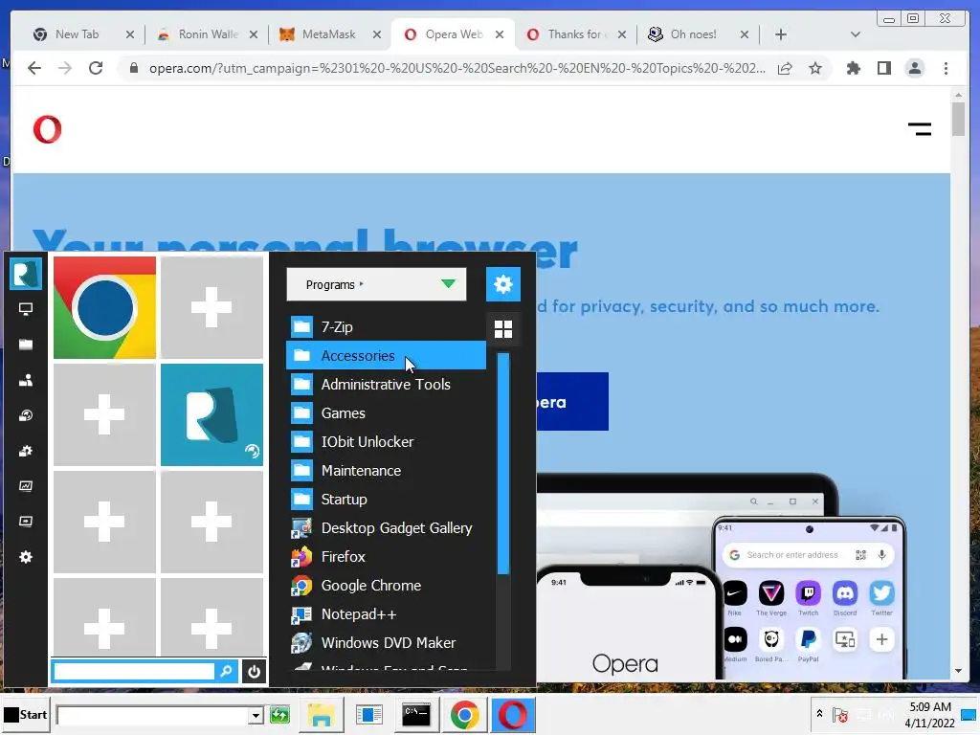980x735 pixels.
Task: Bookmark this page with star icon
Action: (815, 68)
